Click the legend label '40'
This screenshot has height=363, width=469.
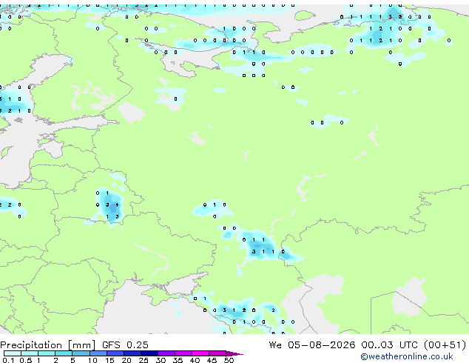coord(195,360)
